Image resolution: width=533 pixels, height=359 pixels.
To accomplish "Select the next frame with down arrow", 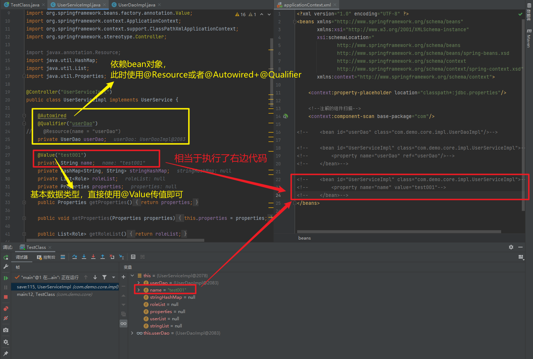I will tap(95, 277).
